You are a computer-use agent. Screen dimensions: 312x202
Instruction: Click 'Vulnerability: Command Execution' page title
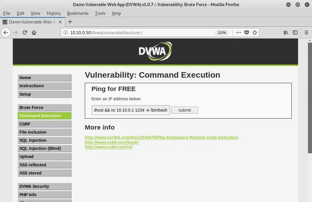tap(153, 75)
